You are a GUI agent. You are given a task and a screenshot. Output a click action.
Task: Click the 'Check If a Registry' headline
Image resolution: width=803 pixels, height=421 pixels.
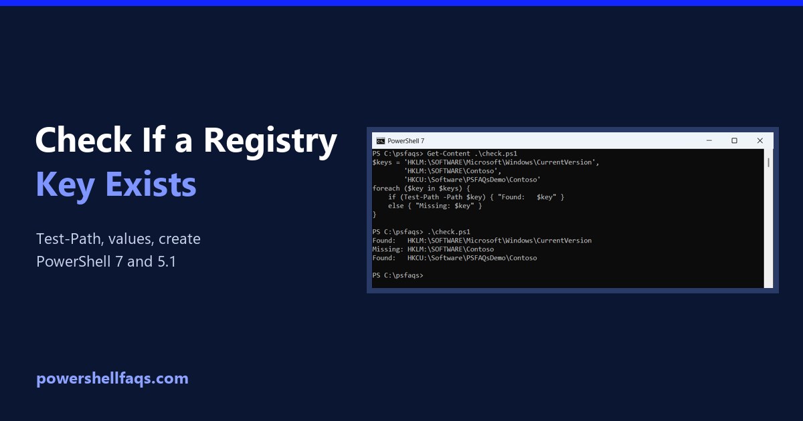point(186,142)
